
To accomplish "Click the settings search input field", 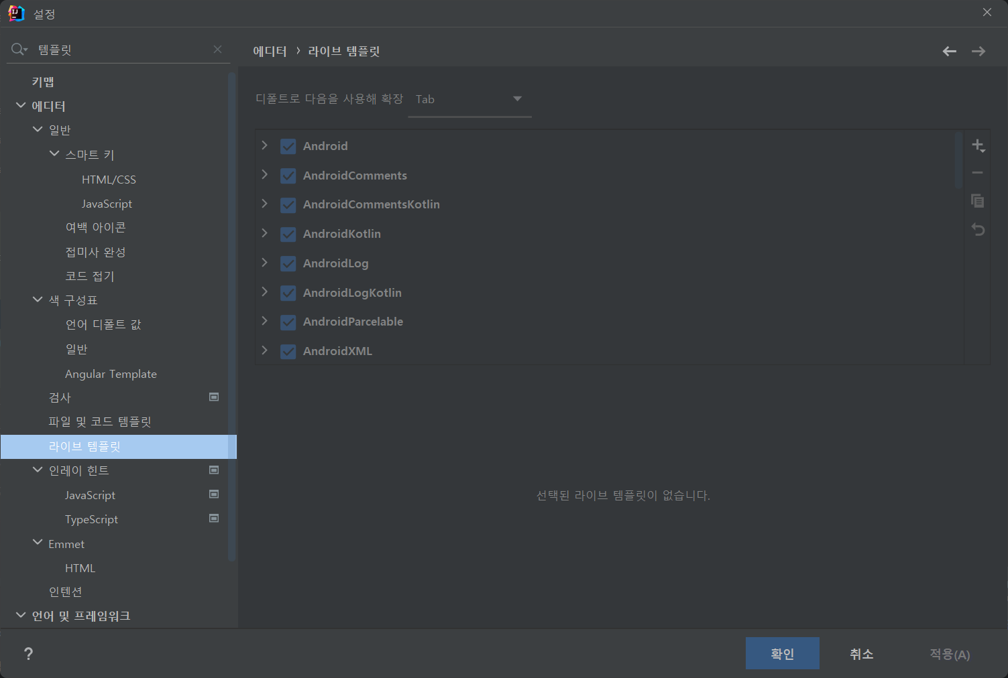I will point(121,50).
